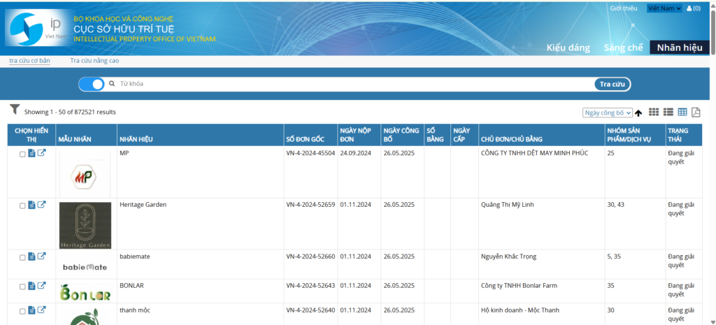Open the Giới thiệu link
Image resolution: width=716 pixels, height=325 pixels.
click(x=624, y=8)
